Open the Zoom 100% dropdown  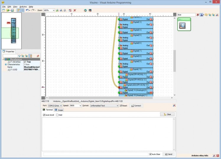[x=53, y=10]
